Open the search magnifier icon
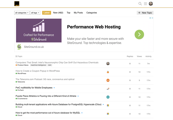The height and width of the screenshot is (120, 173). 140,4
